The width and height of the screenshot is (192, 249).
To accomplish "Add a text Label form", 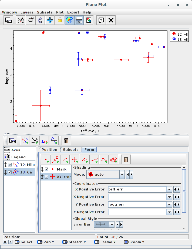I will [104, 159].
